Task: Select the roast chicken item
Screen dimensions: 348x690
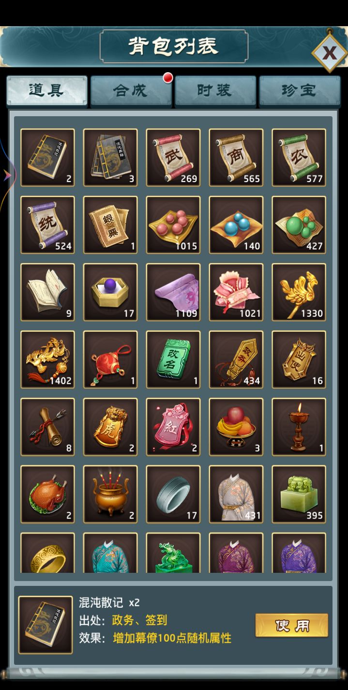Action: pos(47,494)
